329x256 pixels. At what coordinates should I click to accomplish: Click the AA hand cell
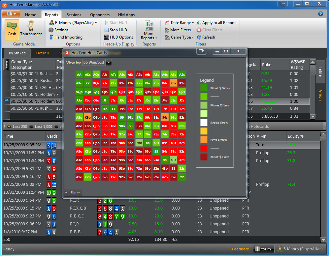click(79, 74)
